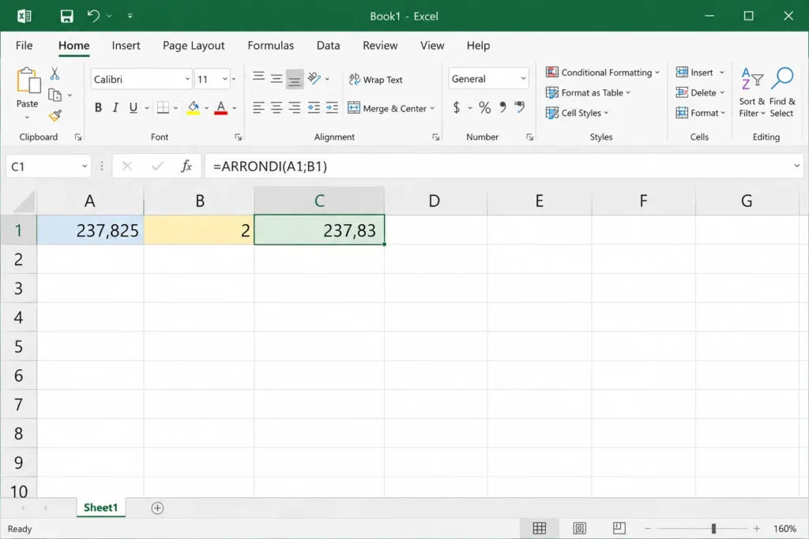Click the Copy icon
Screen dimensions: 809x539
pyautogui.click(x=55, y=95)
